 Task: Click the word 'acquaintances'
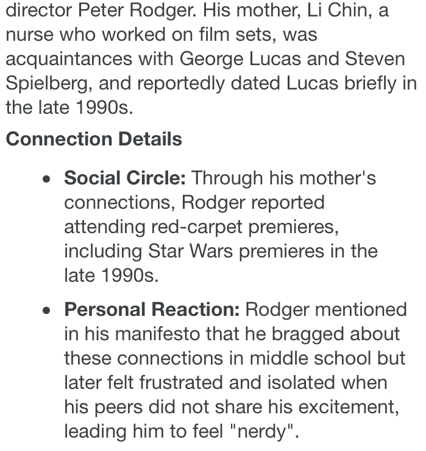69,59
